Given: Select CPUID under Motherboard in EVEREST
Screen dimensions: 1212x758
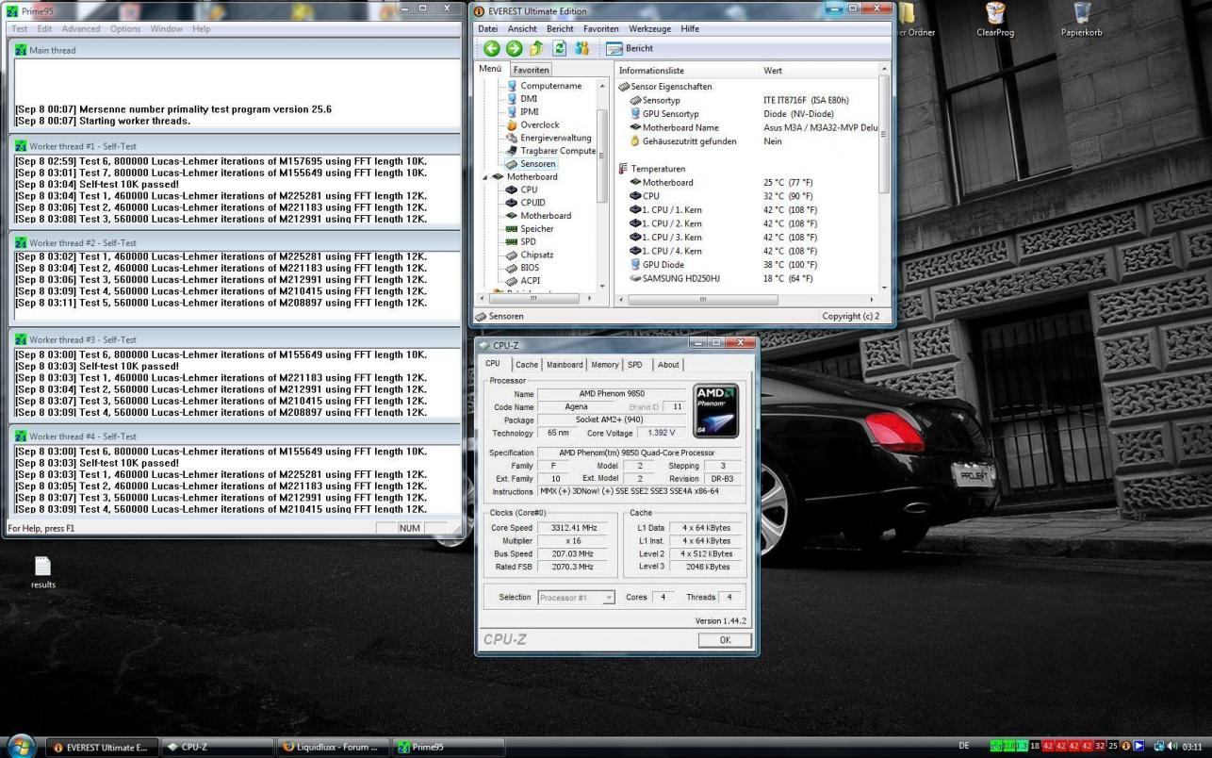Looking at the screenshot, I should pos(526,203).
